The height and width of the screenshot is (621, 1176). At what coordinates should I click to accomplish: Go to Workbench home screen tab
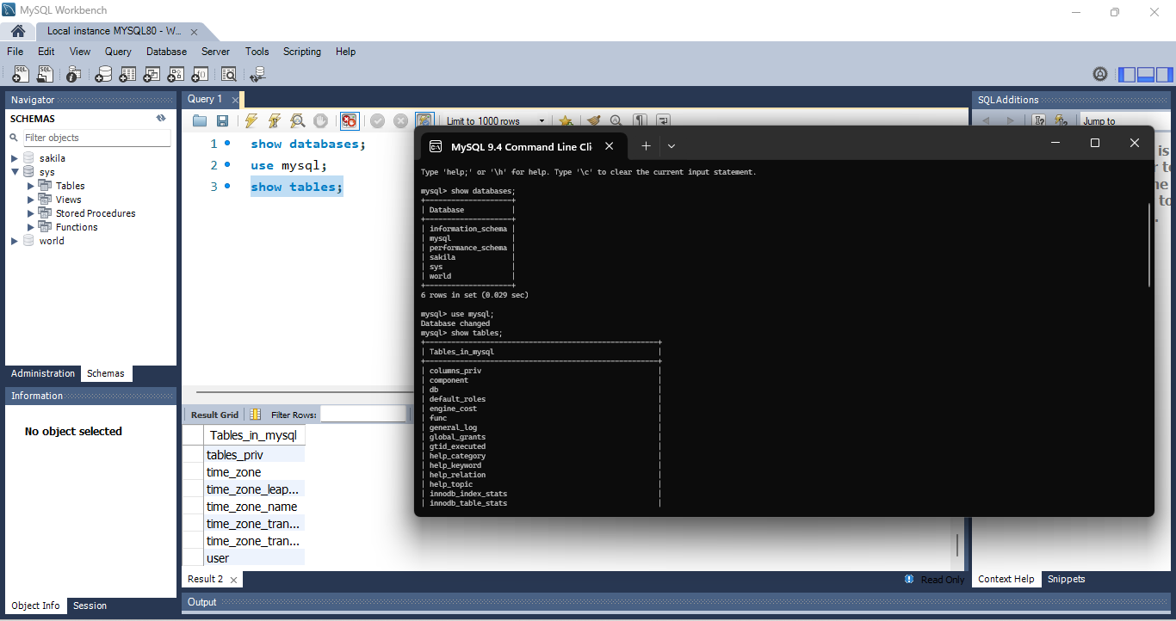tap(18, 31)
